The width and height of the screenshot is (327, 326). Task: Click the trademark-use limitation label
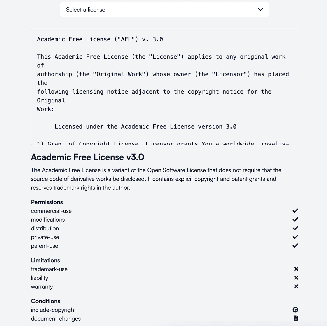coord(49,269)
